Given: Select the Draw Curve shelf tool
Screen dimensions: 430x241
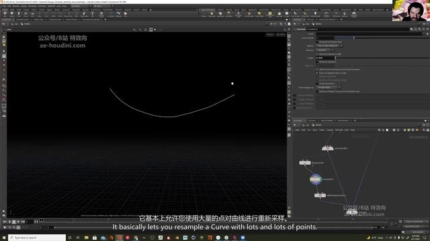Looking at the screenshot, I should [x=69, y=14].
